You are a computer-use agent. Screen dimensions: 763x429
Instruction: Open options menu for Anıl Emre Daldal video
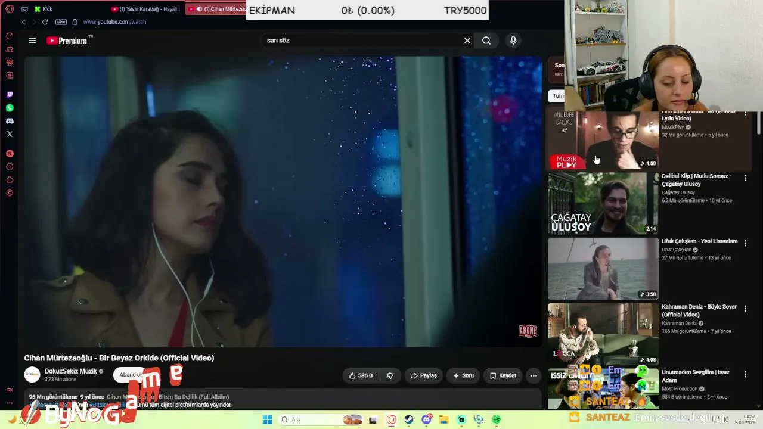tap(745, 114)
